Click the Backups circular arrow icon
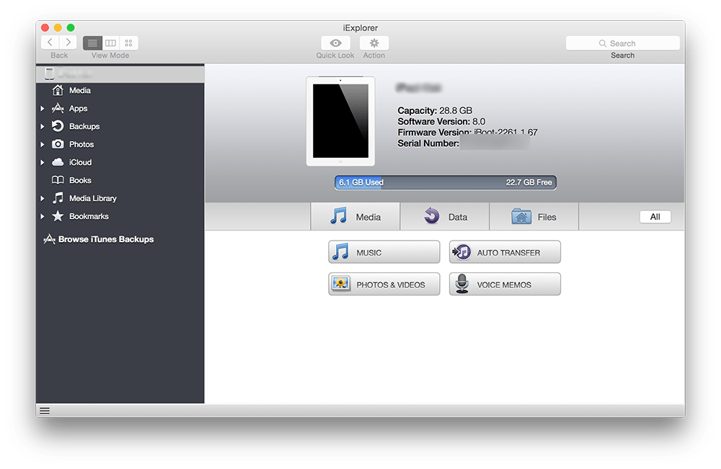721x469 pixels. click(x=58, y=126)
